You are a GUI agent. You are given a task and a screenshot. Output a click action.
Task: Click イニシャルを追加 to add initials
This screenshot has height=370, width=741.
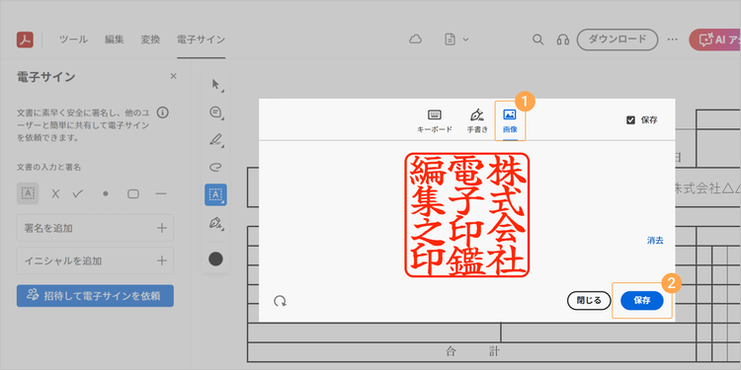[x=95, y=260]
